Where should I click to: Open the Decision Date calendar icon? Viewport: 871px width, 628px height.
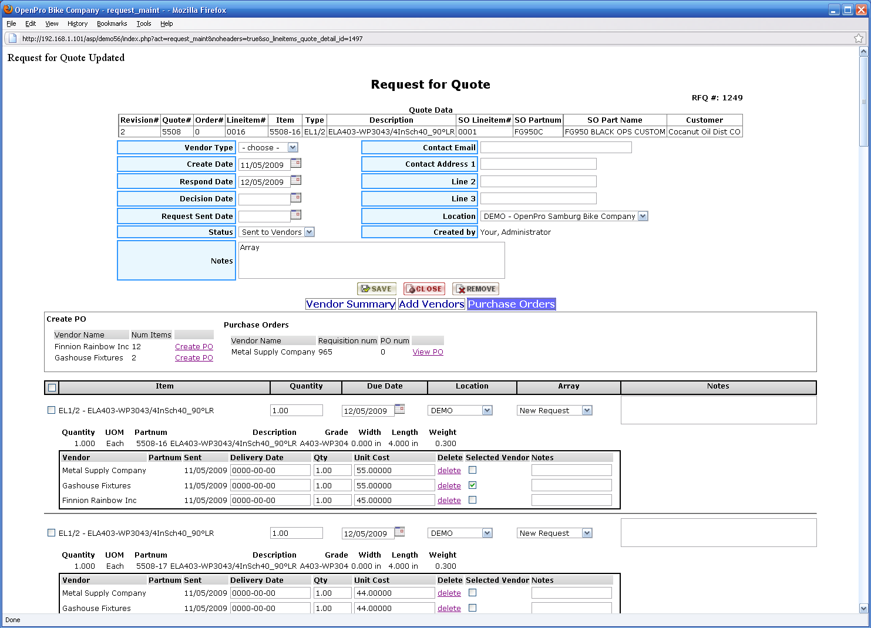(x=296, y=197)
